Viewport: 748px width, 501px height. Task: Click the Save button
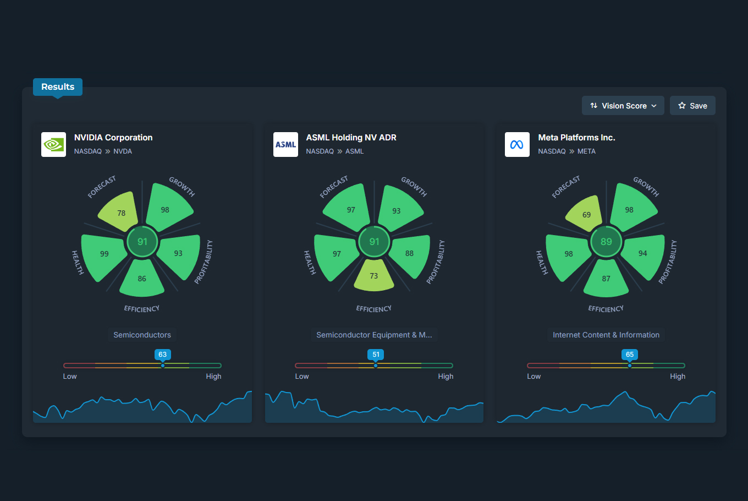click(x=692, y=106)
